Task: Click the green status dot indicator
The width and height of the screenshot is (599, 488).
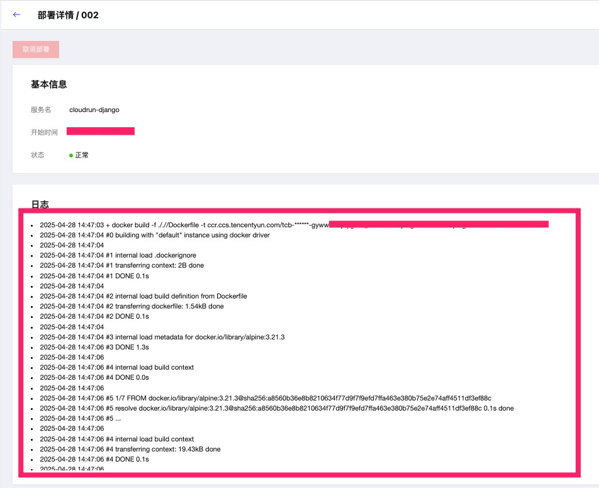Action: [71, 155]
